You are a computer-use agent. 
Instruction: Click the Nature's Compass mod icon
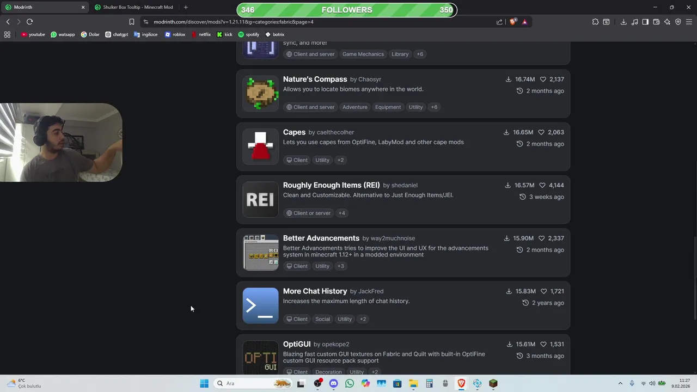point(260,93)
